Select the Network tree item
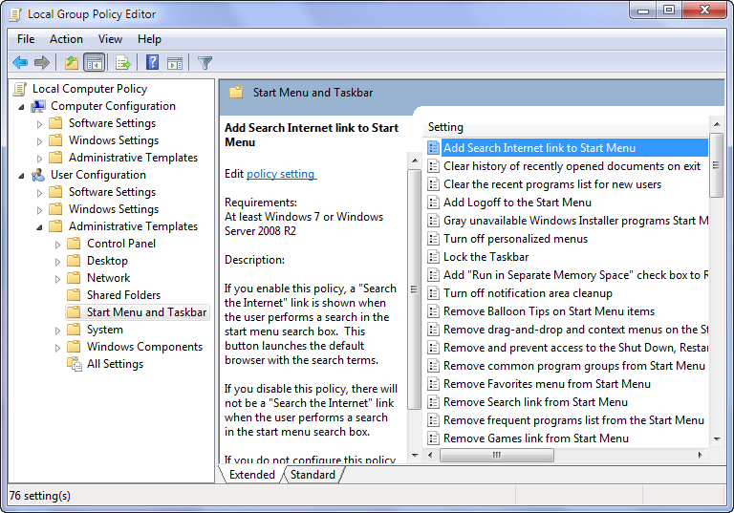 (109, 278)
